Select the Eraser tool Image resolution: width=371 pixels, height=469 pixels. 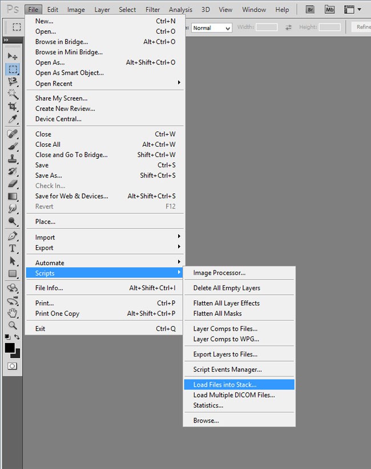[13, 183]
